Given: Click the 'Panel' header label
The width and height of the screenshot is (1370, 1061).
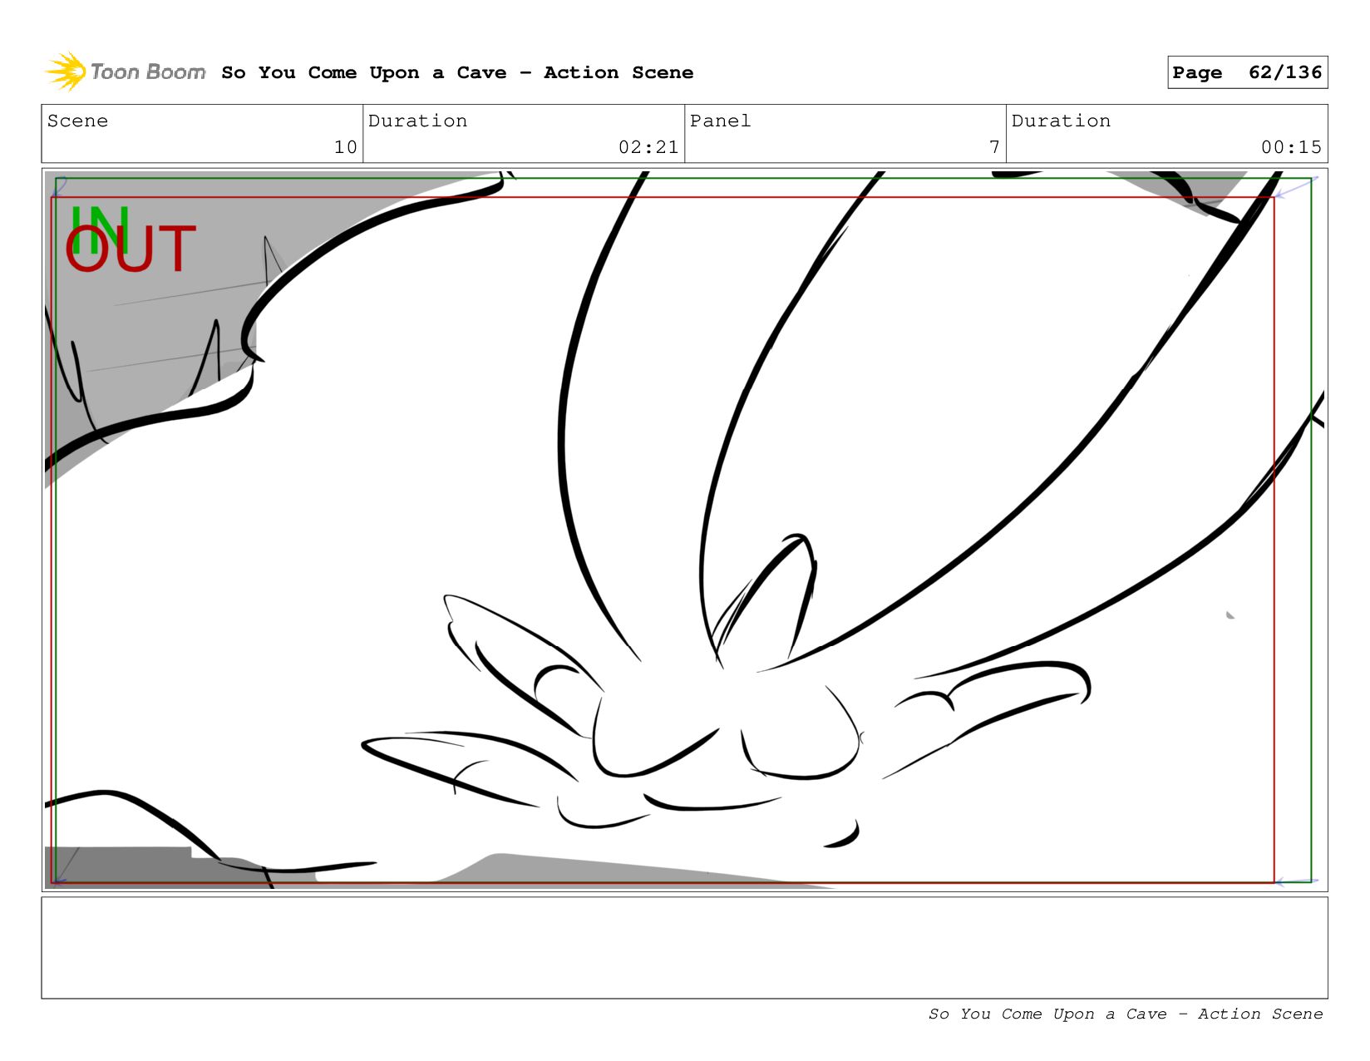Looking at the screenshot, I should 720,121.
